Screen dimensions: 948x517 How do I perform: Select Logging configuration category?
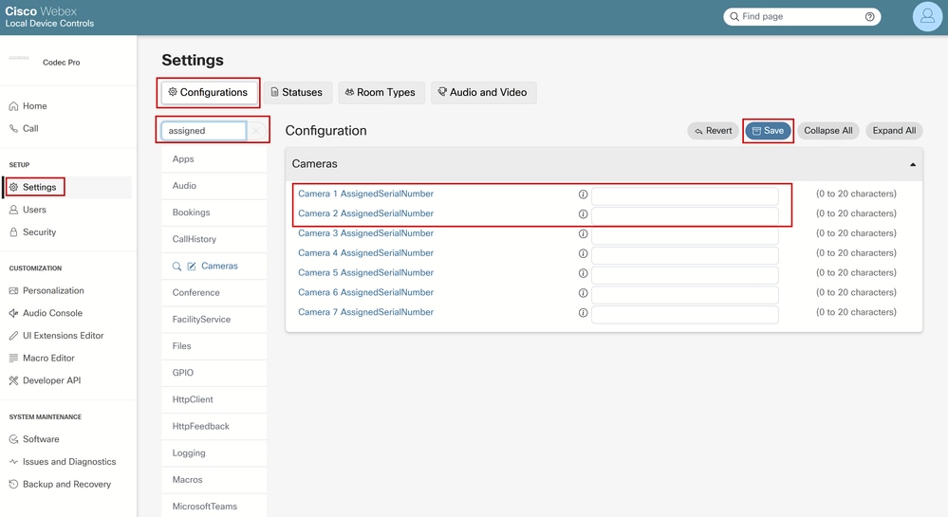point(214,452)
